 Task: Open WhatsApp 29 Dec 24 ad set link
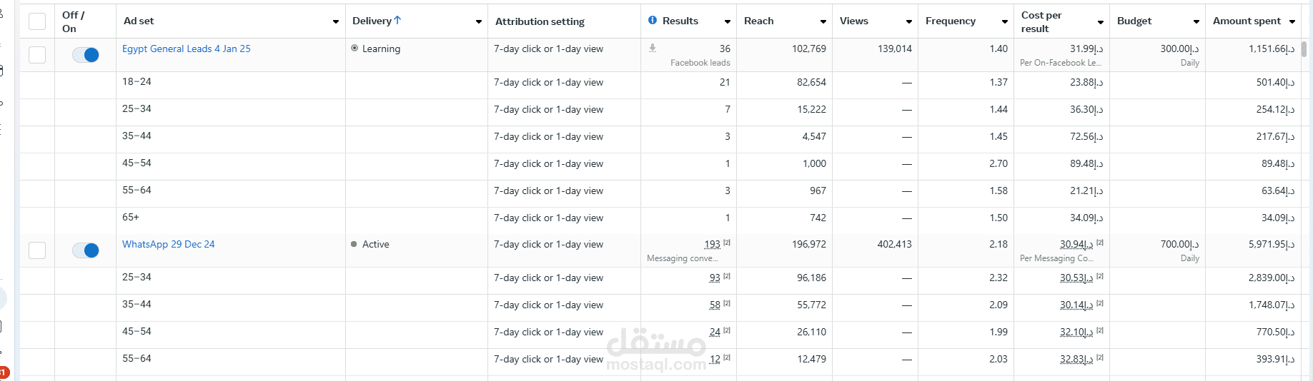[x=169, y=244]
